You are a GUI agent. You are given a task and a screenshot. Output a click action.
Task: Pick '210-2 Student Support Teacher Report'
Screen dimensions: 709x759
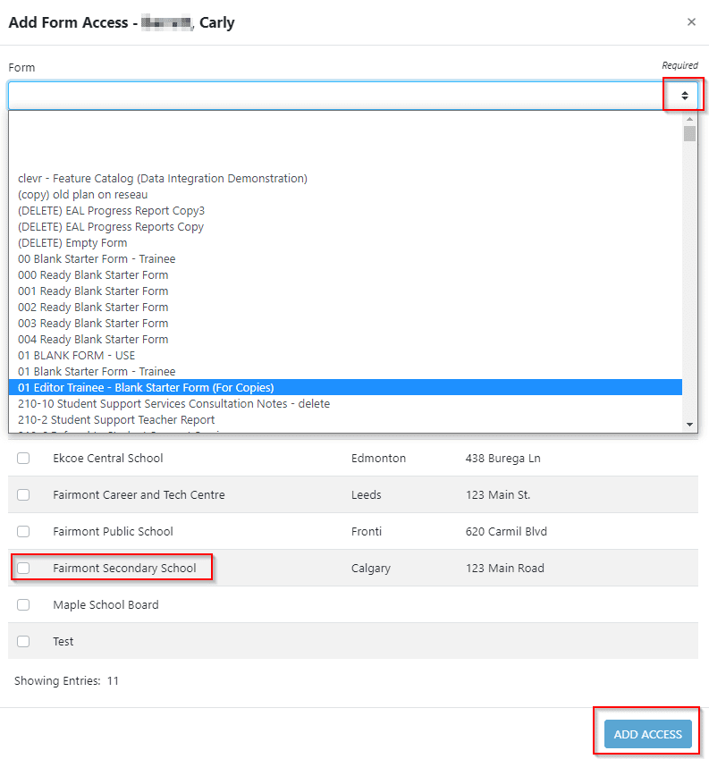click(x=116, y=419)
